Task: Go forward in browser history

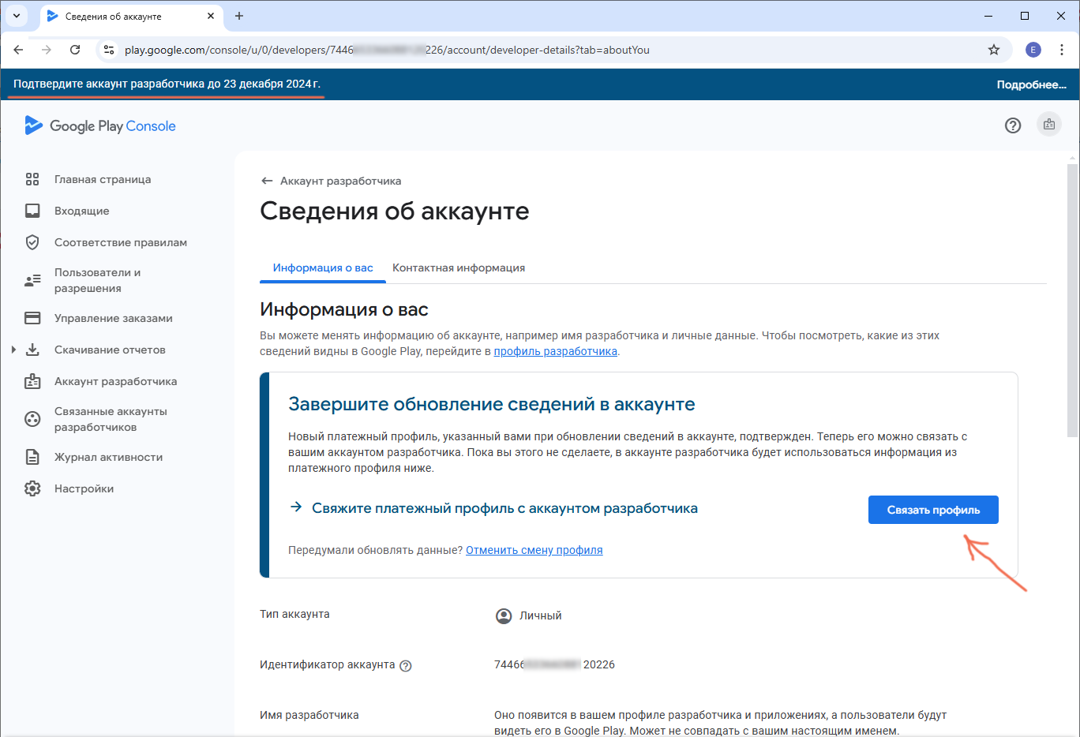Action: 47,50
